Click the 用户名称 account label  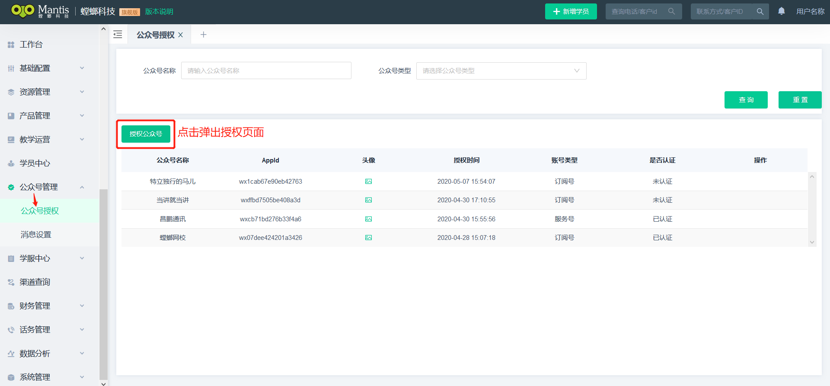click(x=810, y=12)
